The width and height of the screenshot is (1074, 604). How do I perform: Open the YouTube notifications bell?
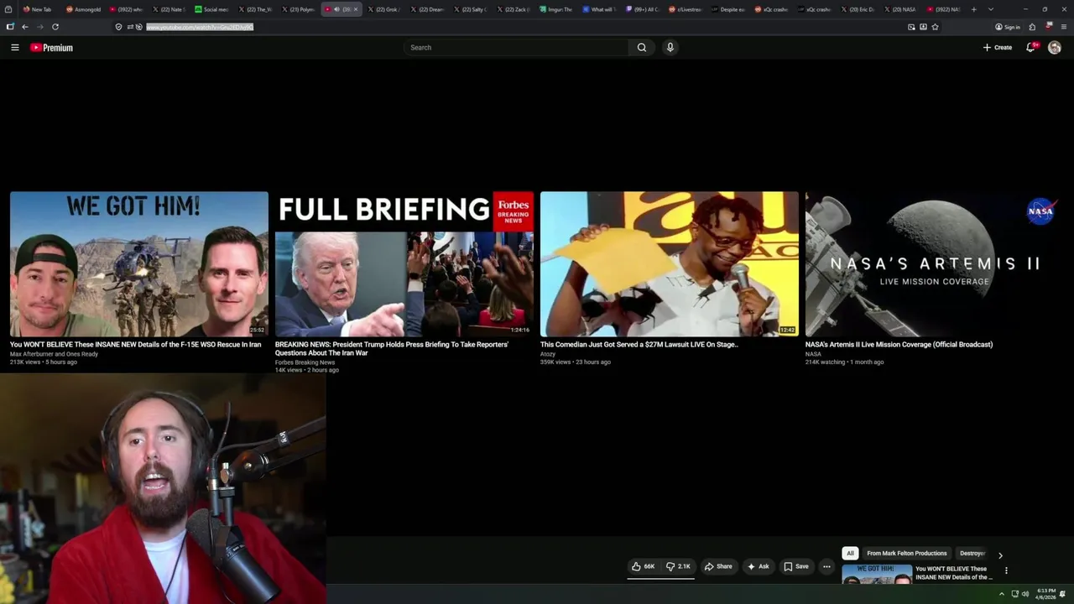1030,48
